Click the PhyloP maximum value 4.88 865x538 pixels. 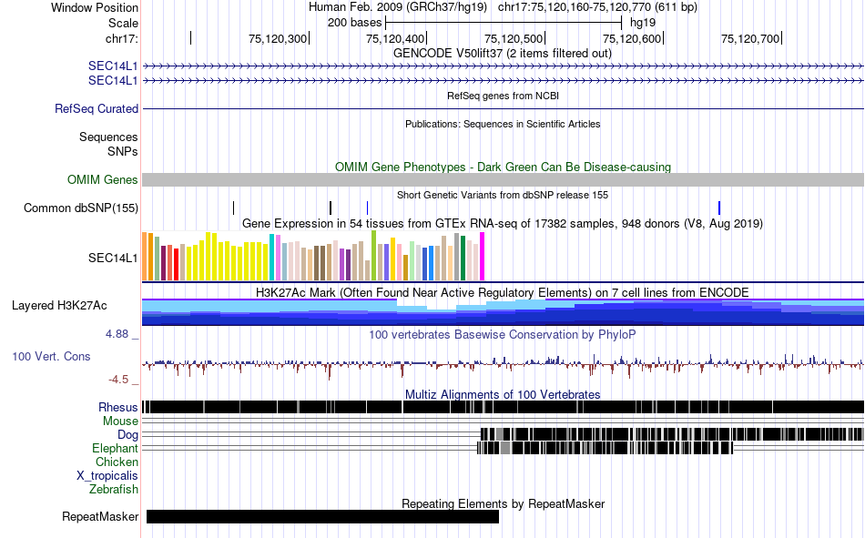117,334
